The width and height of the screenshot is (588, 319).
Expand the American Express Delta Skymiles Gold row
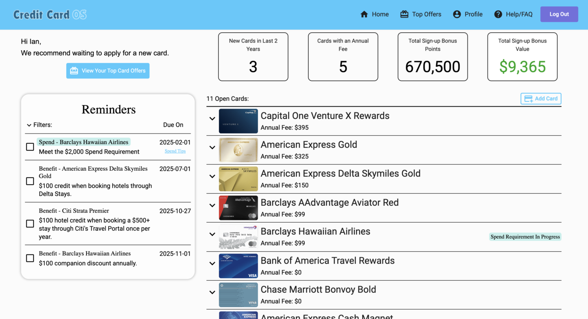[212, 176]
